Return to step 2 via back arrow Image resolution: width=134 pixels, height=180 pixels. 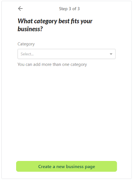(20, 8)
